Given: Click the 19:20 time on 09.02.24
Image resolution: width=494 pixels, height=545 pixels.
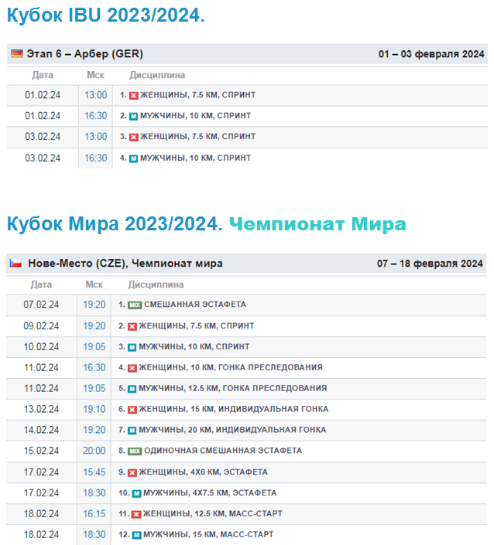Looking at the screenshot, I should [94, 326].
